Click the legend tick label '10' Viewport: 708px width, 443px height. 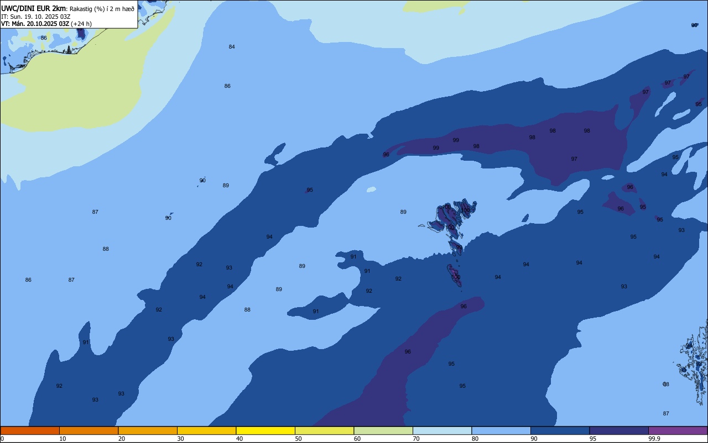click(x=63, y=439)
